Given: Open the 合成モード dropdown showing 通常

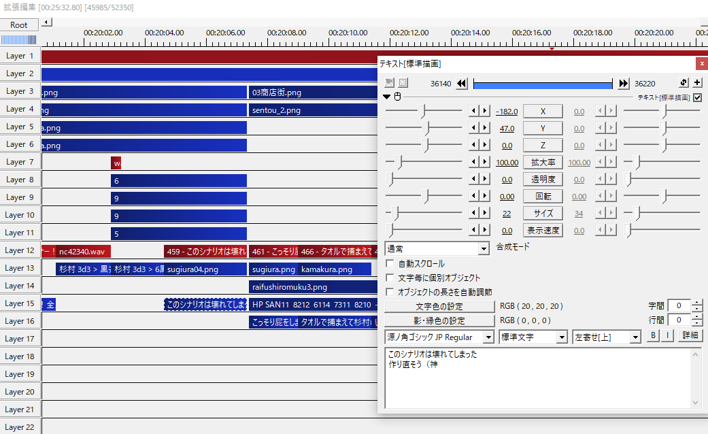Looking at the screenshot, I should pos(437,248).
